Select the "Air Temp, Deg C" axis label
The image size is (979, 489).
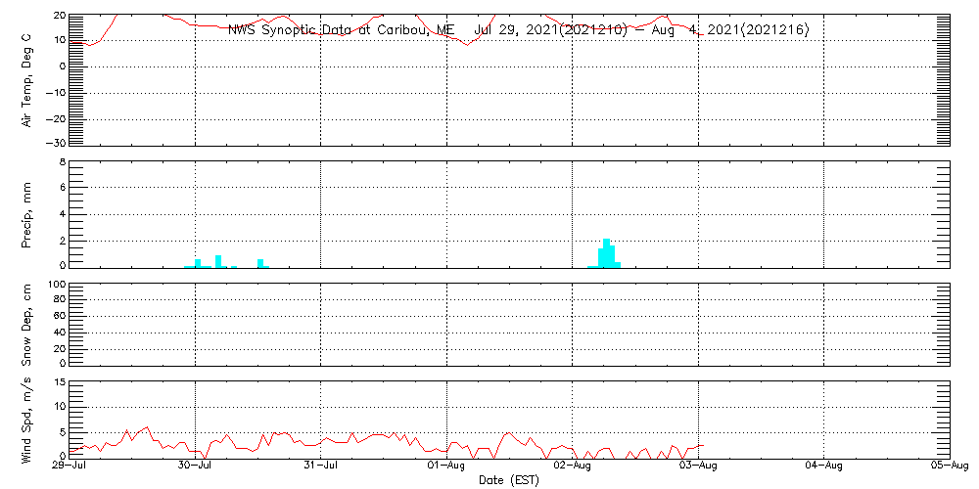click(27, 78)
